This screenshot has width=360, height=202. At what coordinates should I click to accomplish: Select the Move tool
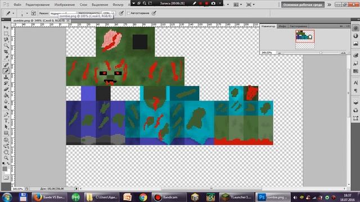pyautogui.click(x=6, y=27)
